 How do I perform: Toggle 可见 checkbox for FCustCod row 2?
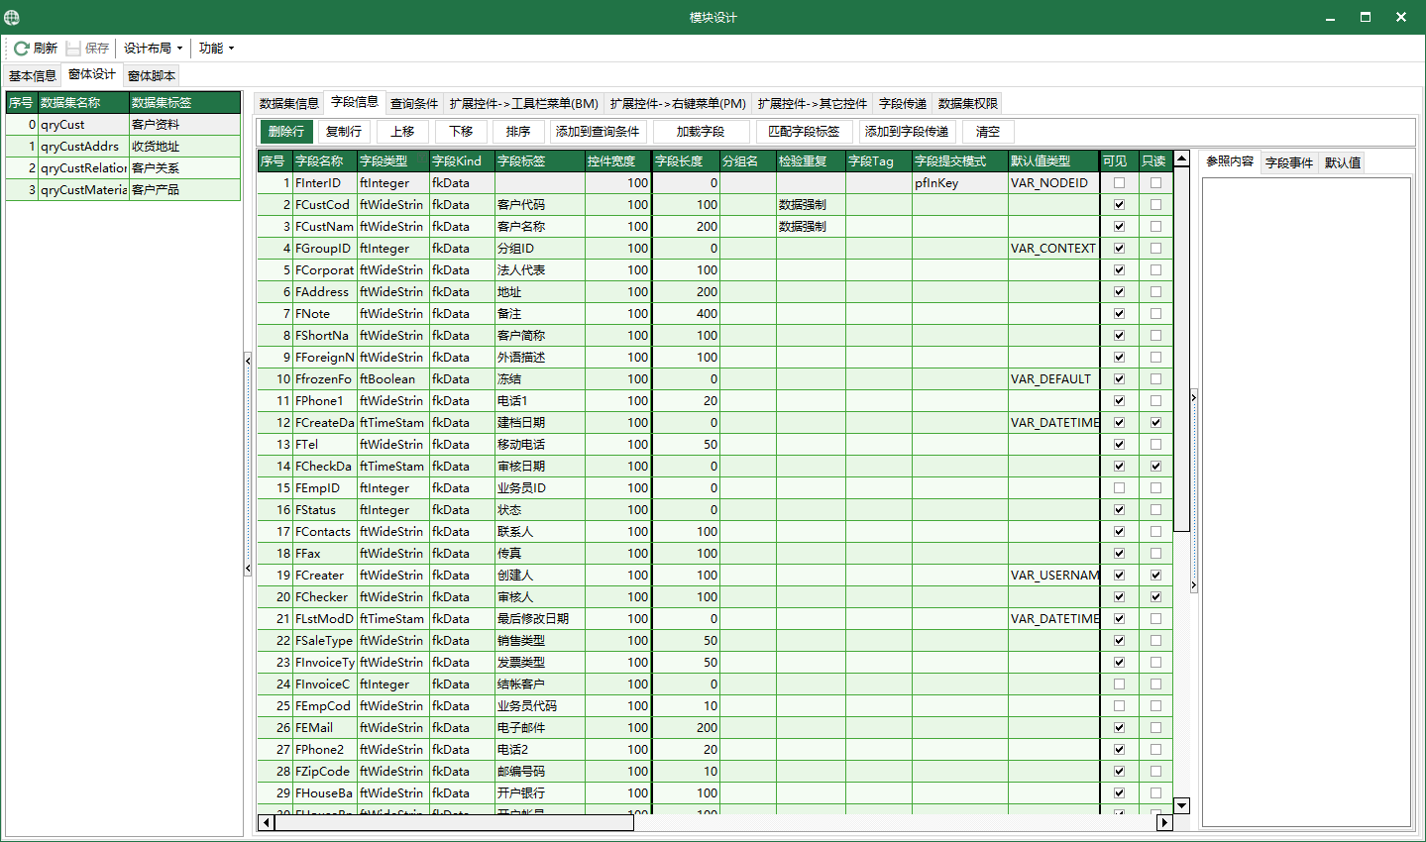point(1119,204)
